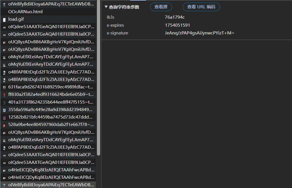The image size is (292, 188).
Task: Click the x-expires parameter name
Action: (115, 25)
